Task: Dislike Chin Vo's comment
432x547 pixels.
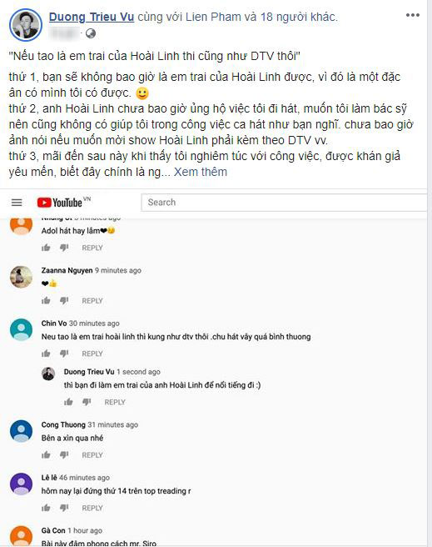Action: coord(64,354)
